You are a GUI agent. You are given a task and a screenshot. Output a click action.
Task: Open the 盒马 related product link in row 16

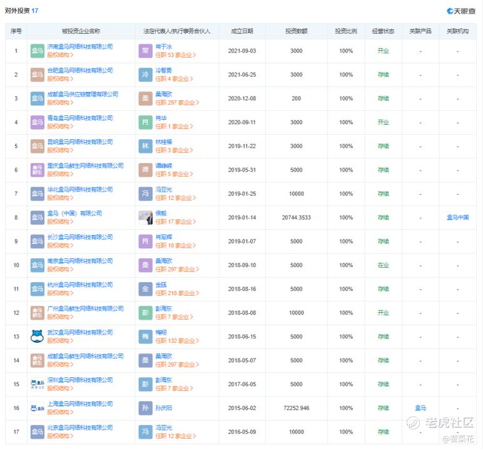(x=420, y=408)
